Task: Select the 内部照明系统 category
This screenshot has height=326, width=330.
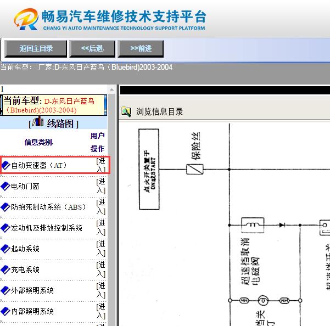Action: tap(32, 311)
